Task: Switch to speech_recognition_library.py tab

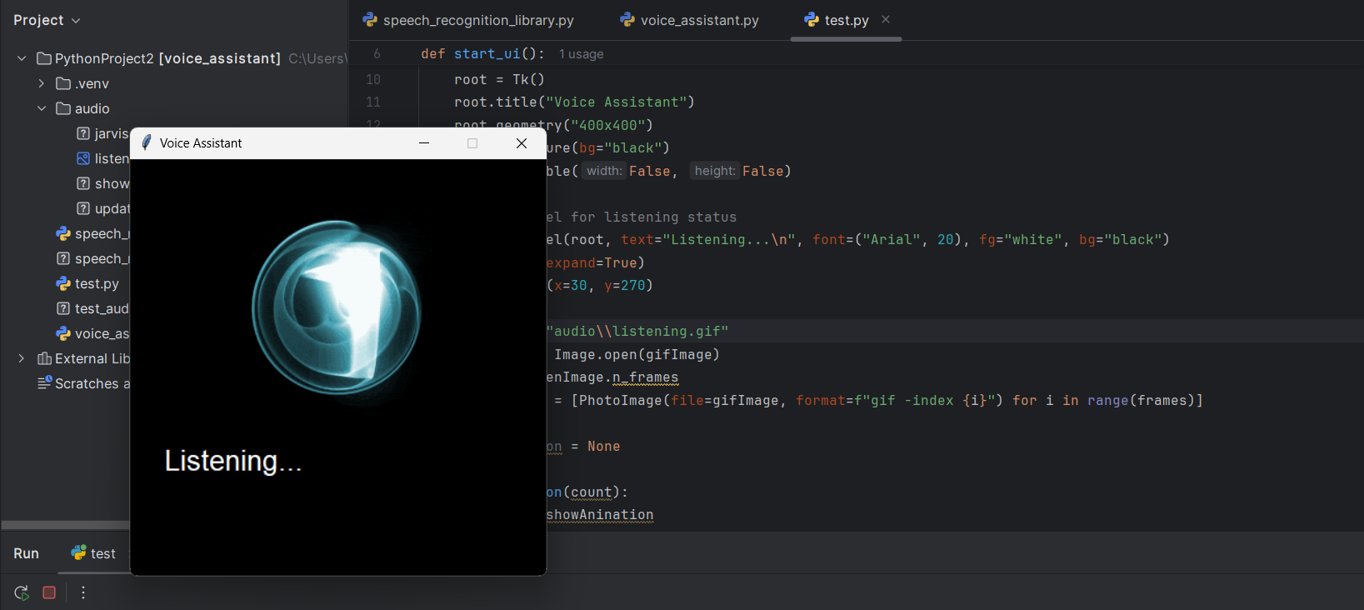Action: pos(468,20)
